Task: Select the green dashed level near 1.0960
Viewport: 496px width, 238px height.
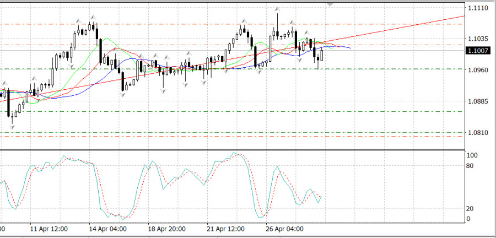Action: coord(386,69)
